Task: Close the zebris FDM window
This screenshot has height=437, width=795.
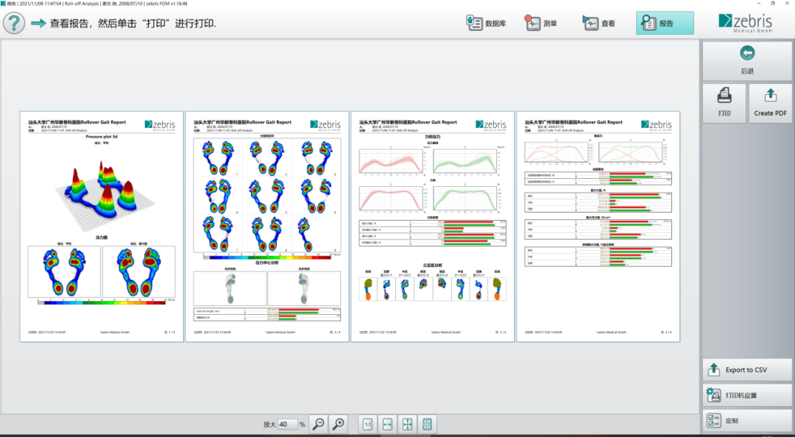Action: click(788, 3)
